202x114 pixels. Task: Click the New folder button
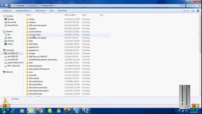click(x=62, y=10)
